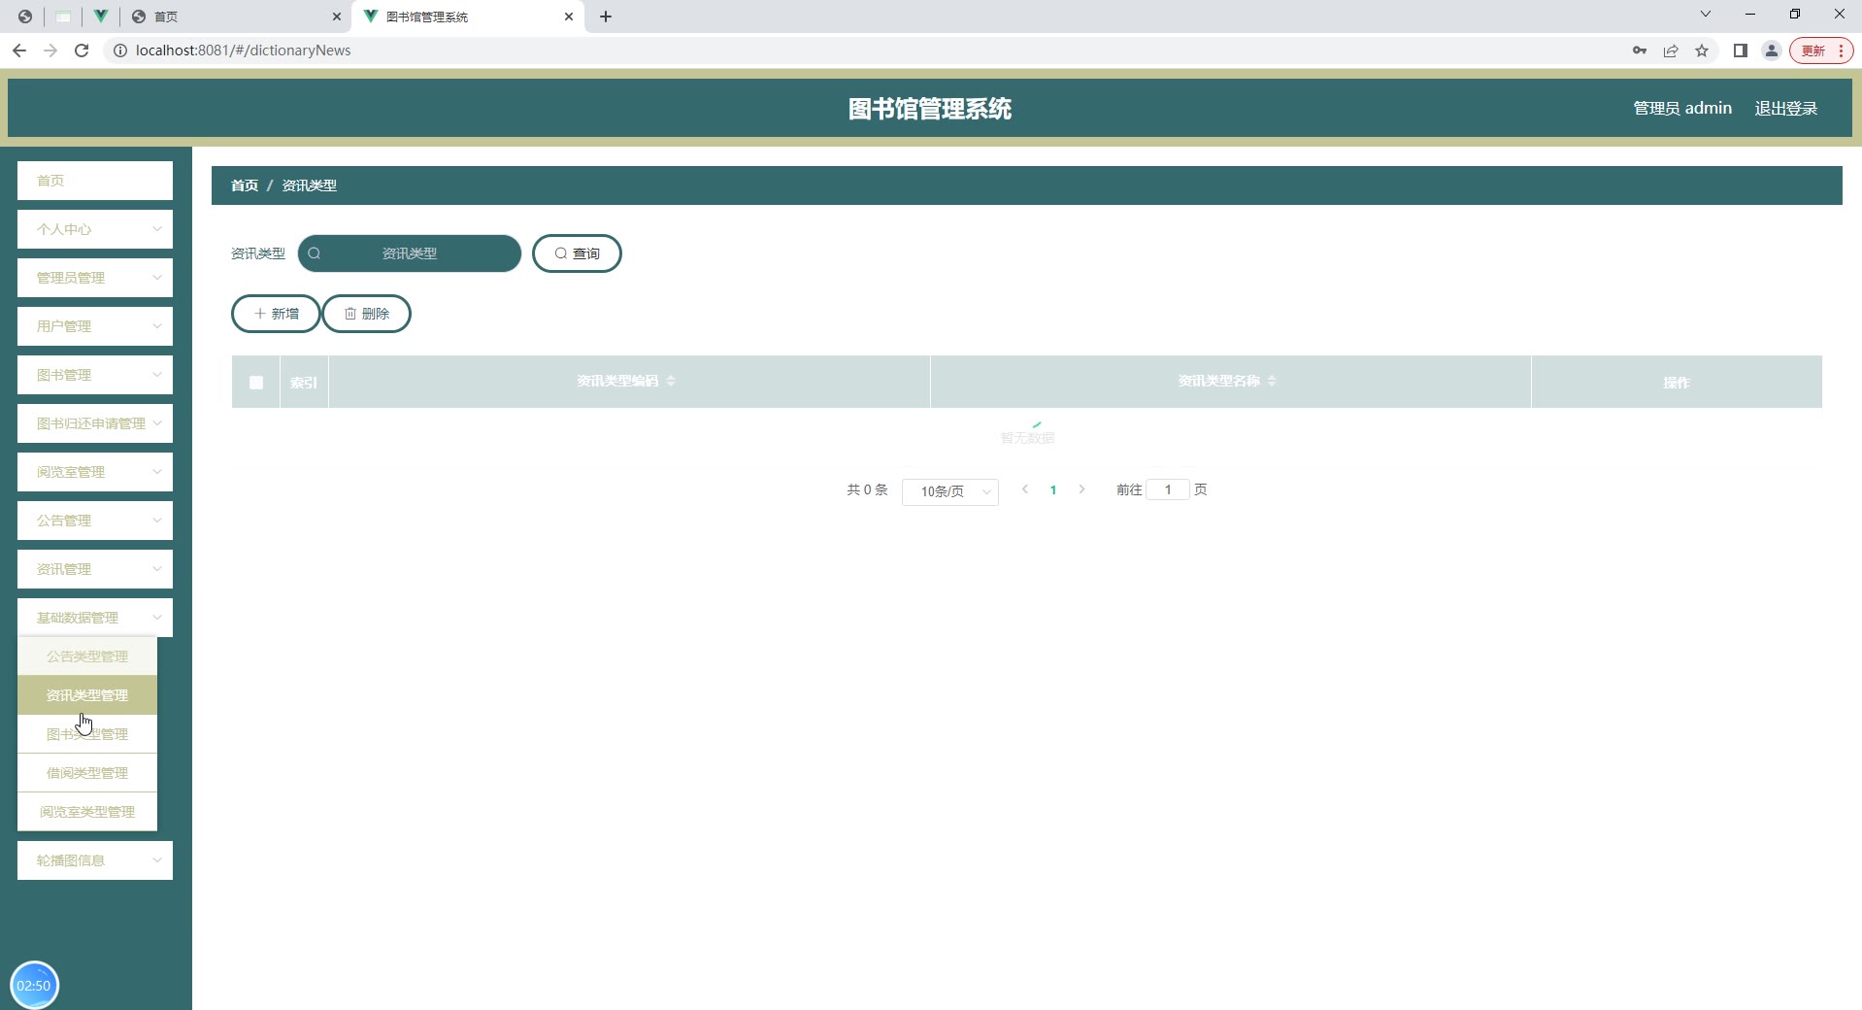Click 首页 in the breadcrumb
Image resolution: width=1862 pixels, height=1010 pixels.
pyautogui.click(x=245, y=185)
